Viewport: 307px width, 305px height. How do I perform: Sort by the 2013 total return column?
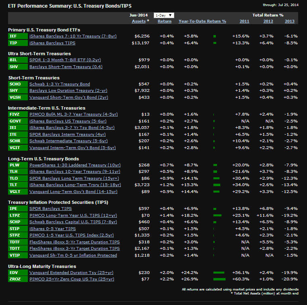coord(289,21)
